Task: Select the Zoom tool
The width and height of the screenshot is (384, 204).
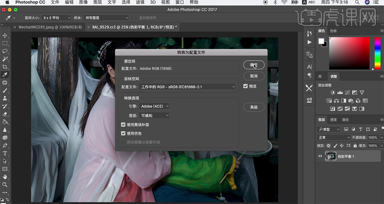Action: pyautogui.click(x=5, y=185)
